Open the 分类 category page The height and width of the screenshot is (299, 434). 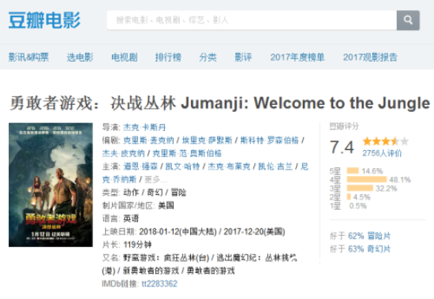[x=208, y=58]
